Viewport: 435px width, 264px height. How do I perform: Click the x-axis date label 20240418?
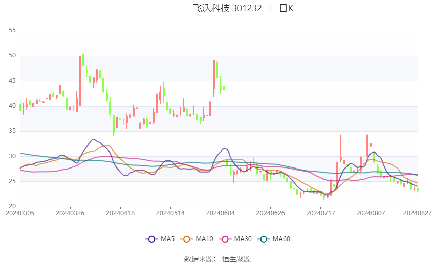[120, 213]
